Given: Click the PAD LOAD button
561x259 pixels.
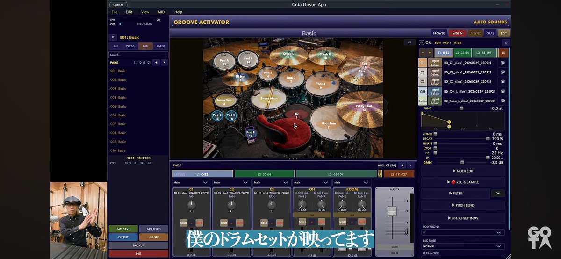Looking at the screenshot, I should pos(153,229).
